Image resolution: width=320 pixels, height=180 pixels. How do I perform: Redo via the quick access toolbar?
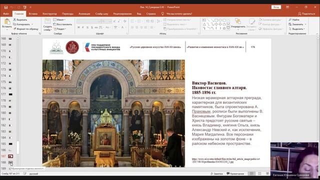tap(18, 7)
